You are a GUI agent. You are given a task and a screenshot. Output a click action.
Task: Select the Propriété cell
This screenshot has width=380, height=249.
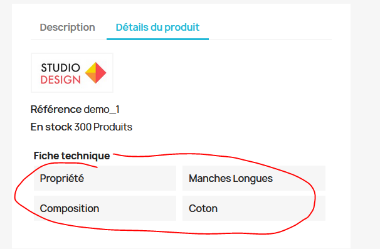point(105,178)
